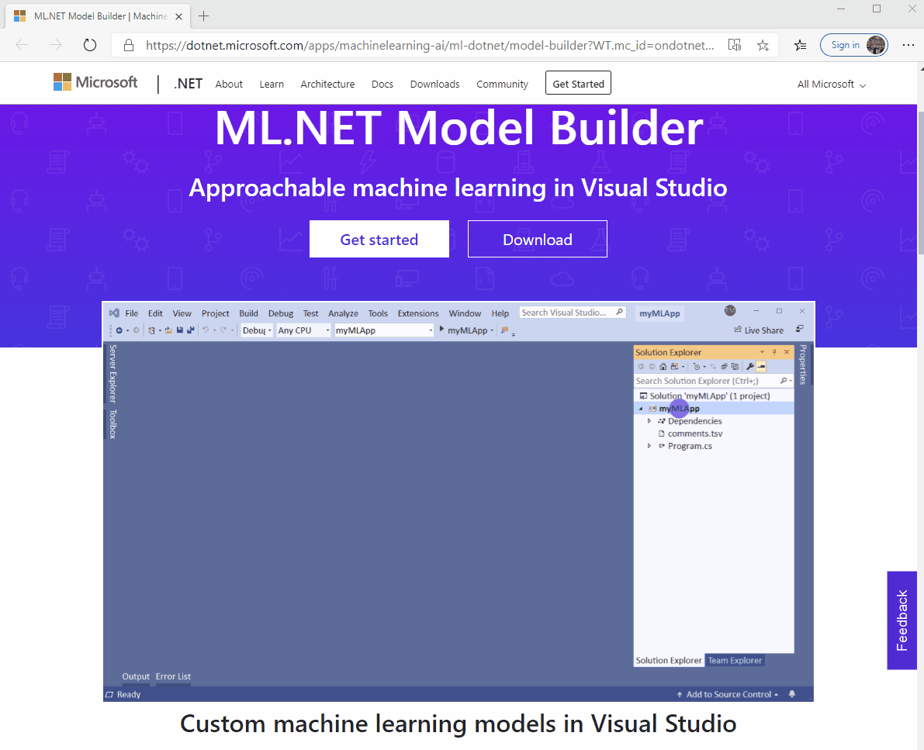
Task: Expand the Dependencies node
Action: click(649, 421)
